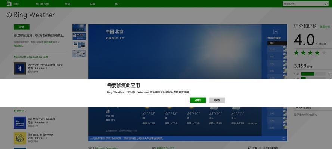Click the 取消 (Cancel) button in the dialog

217,100
